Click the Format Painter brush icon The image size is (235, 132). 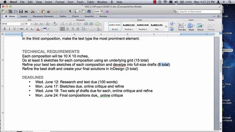48,11
